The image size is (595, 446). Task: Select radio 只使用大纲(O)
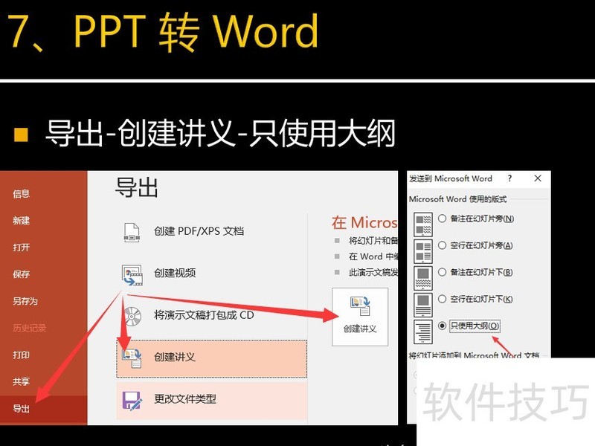[x=442, y=326]
